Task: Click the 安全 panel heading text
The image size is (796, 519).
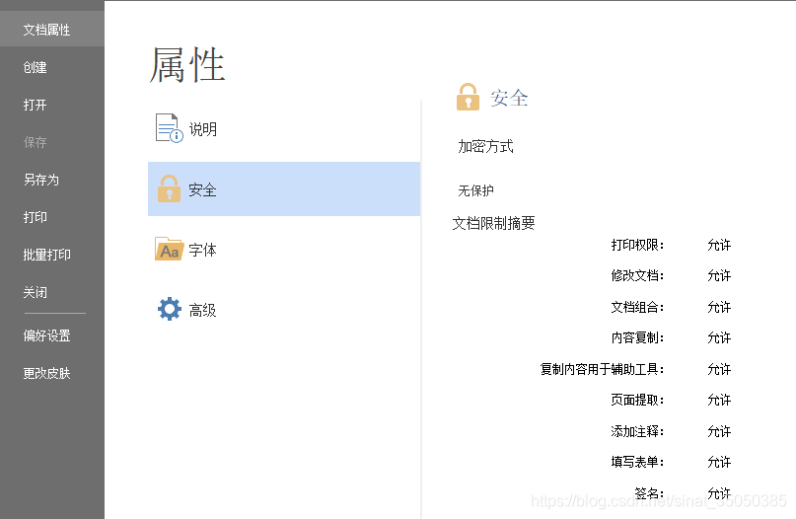Action: point(509,98)
